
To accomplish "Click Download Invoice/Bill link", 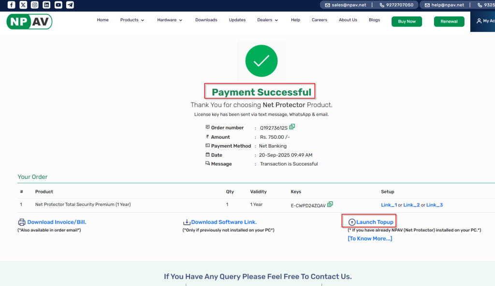I will [57, 222].
